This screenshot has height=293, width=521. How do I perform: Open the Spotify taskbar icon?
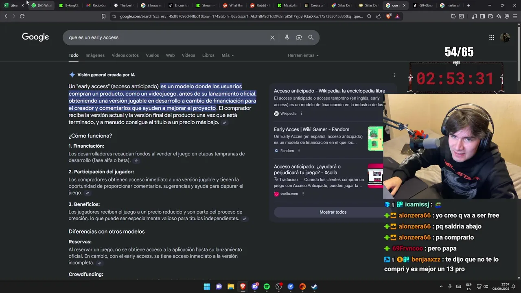pos(267,286)
